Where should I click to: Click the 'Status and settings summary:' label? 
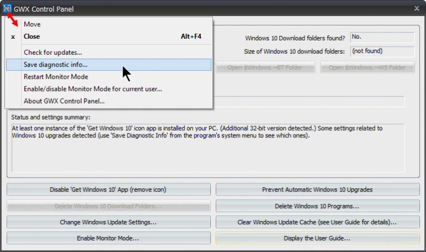click(51, 117)
